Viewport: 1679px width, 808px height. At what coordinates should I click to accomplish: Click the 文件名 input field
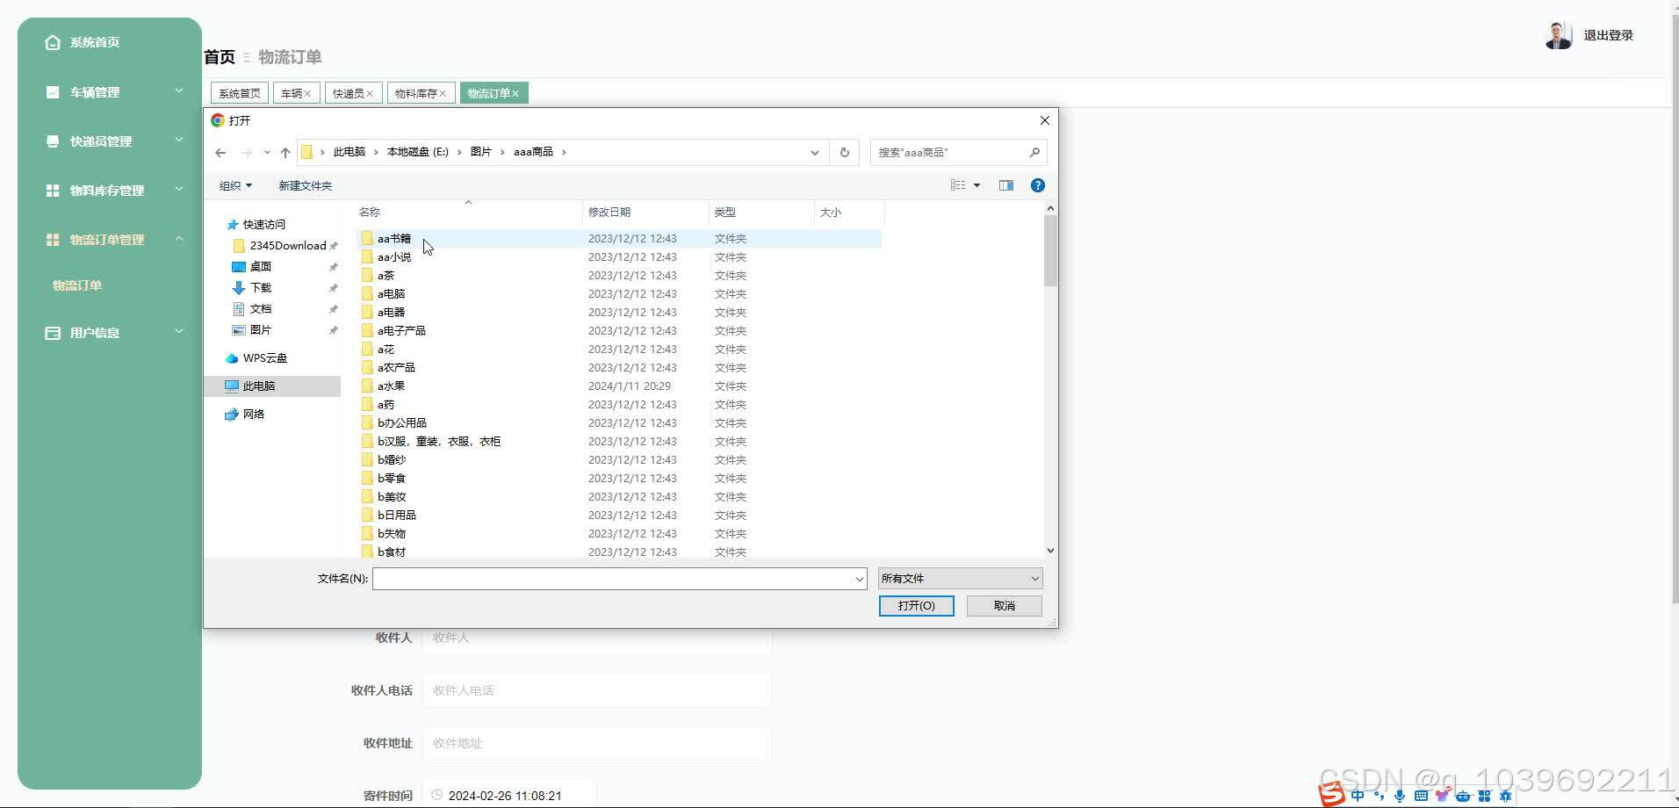click(613, 578)
